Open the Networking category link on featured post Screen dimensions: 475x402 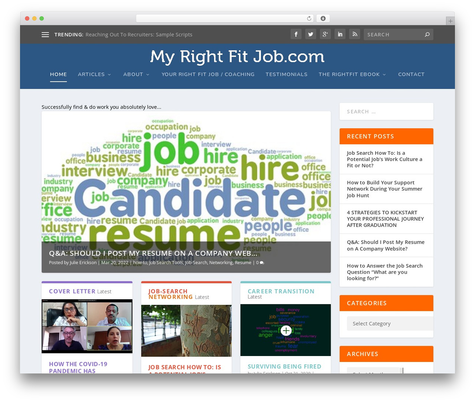click(221, 263)
